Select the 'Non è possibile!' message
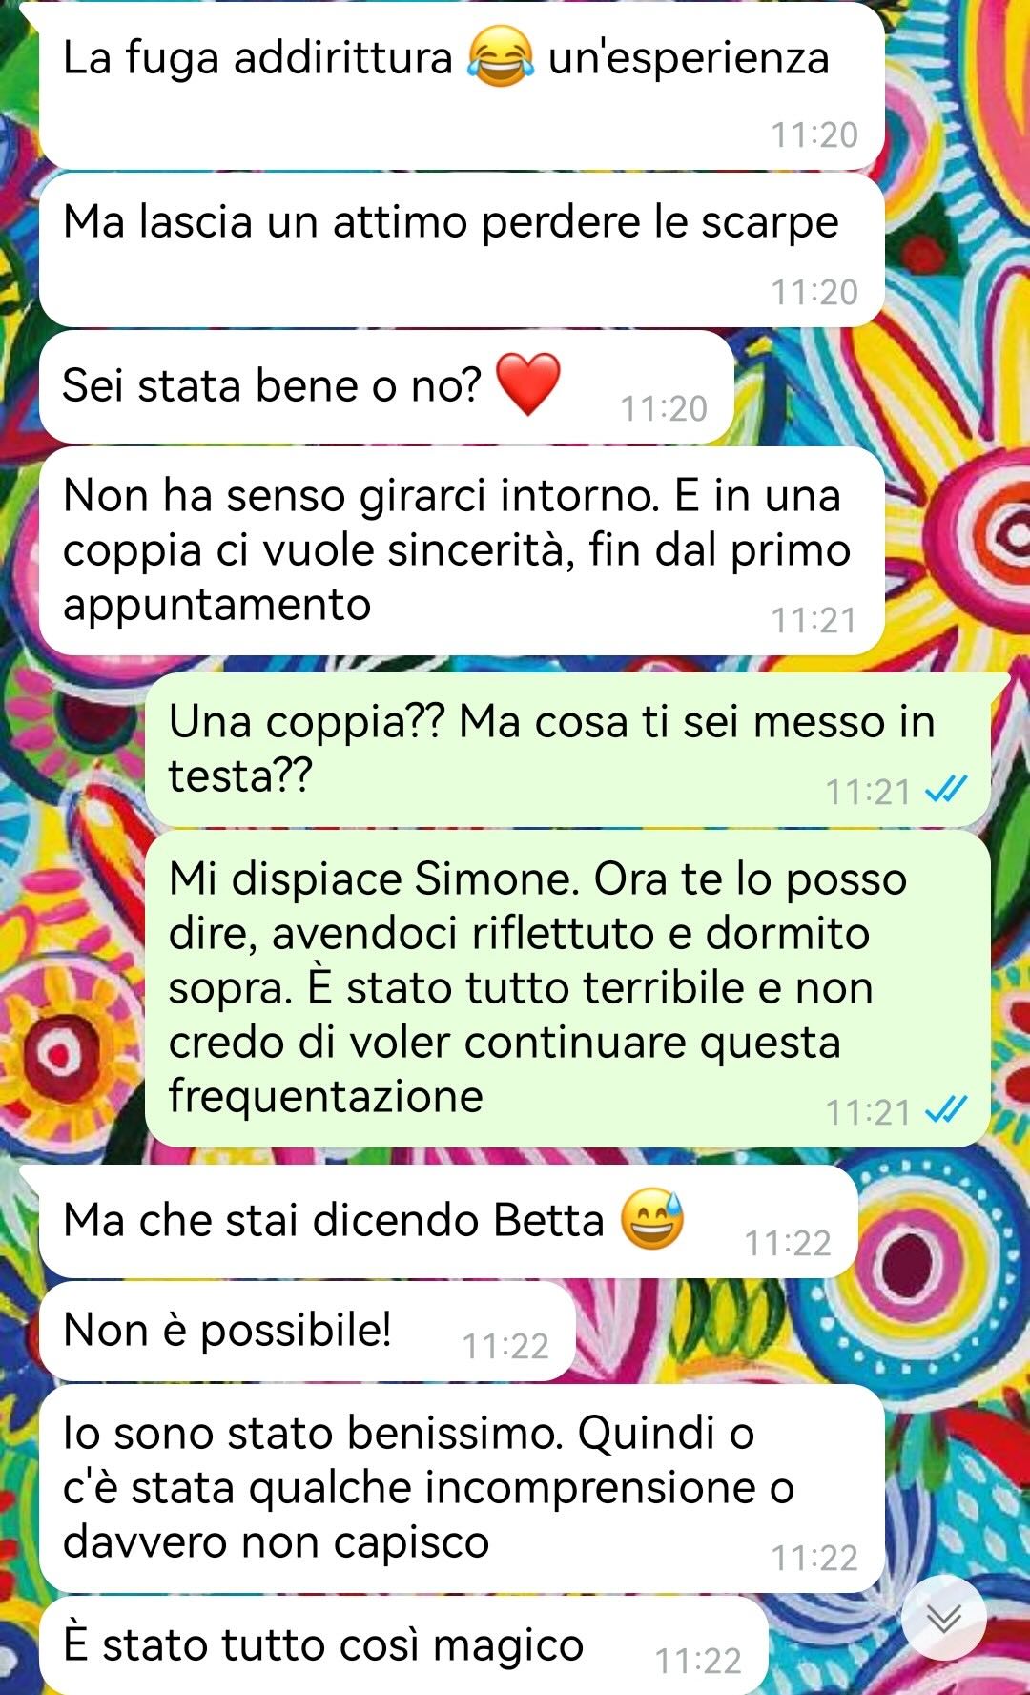Viewport: 1030px width, 1695px height. 307,1331
